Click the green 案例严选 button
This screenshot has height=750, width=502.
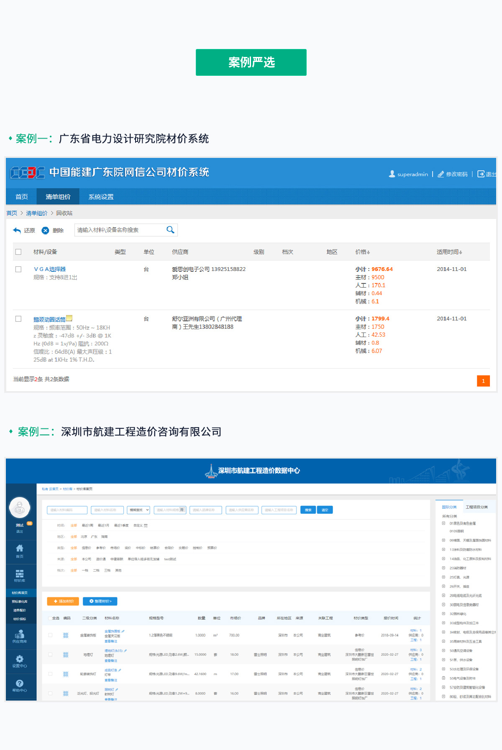[251, 62]
